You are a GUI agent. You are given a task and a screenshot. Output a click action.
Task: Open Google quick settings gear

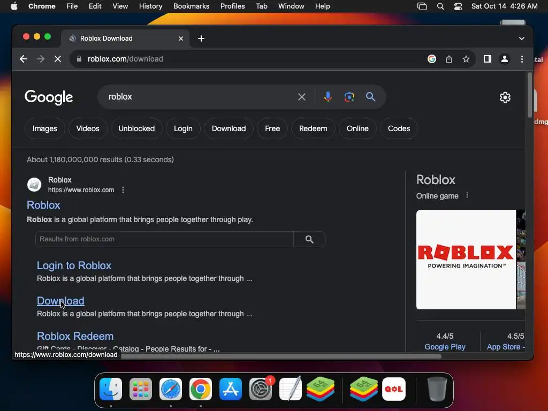pyautogui.click(x=505, y=97)
